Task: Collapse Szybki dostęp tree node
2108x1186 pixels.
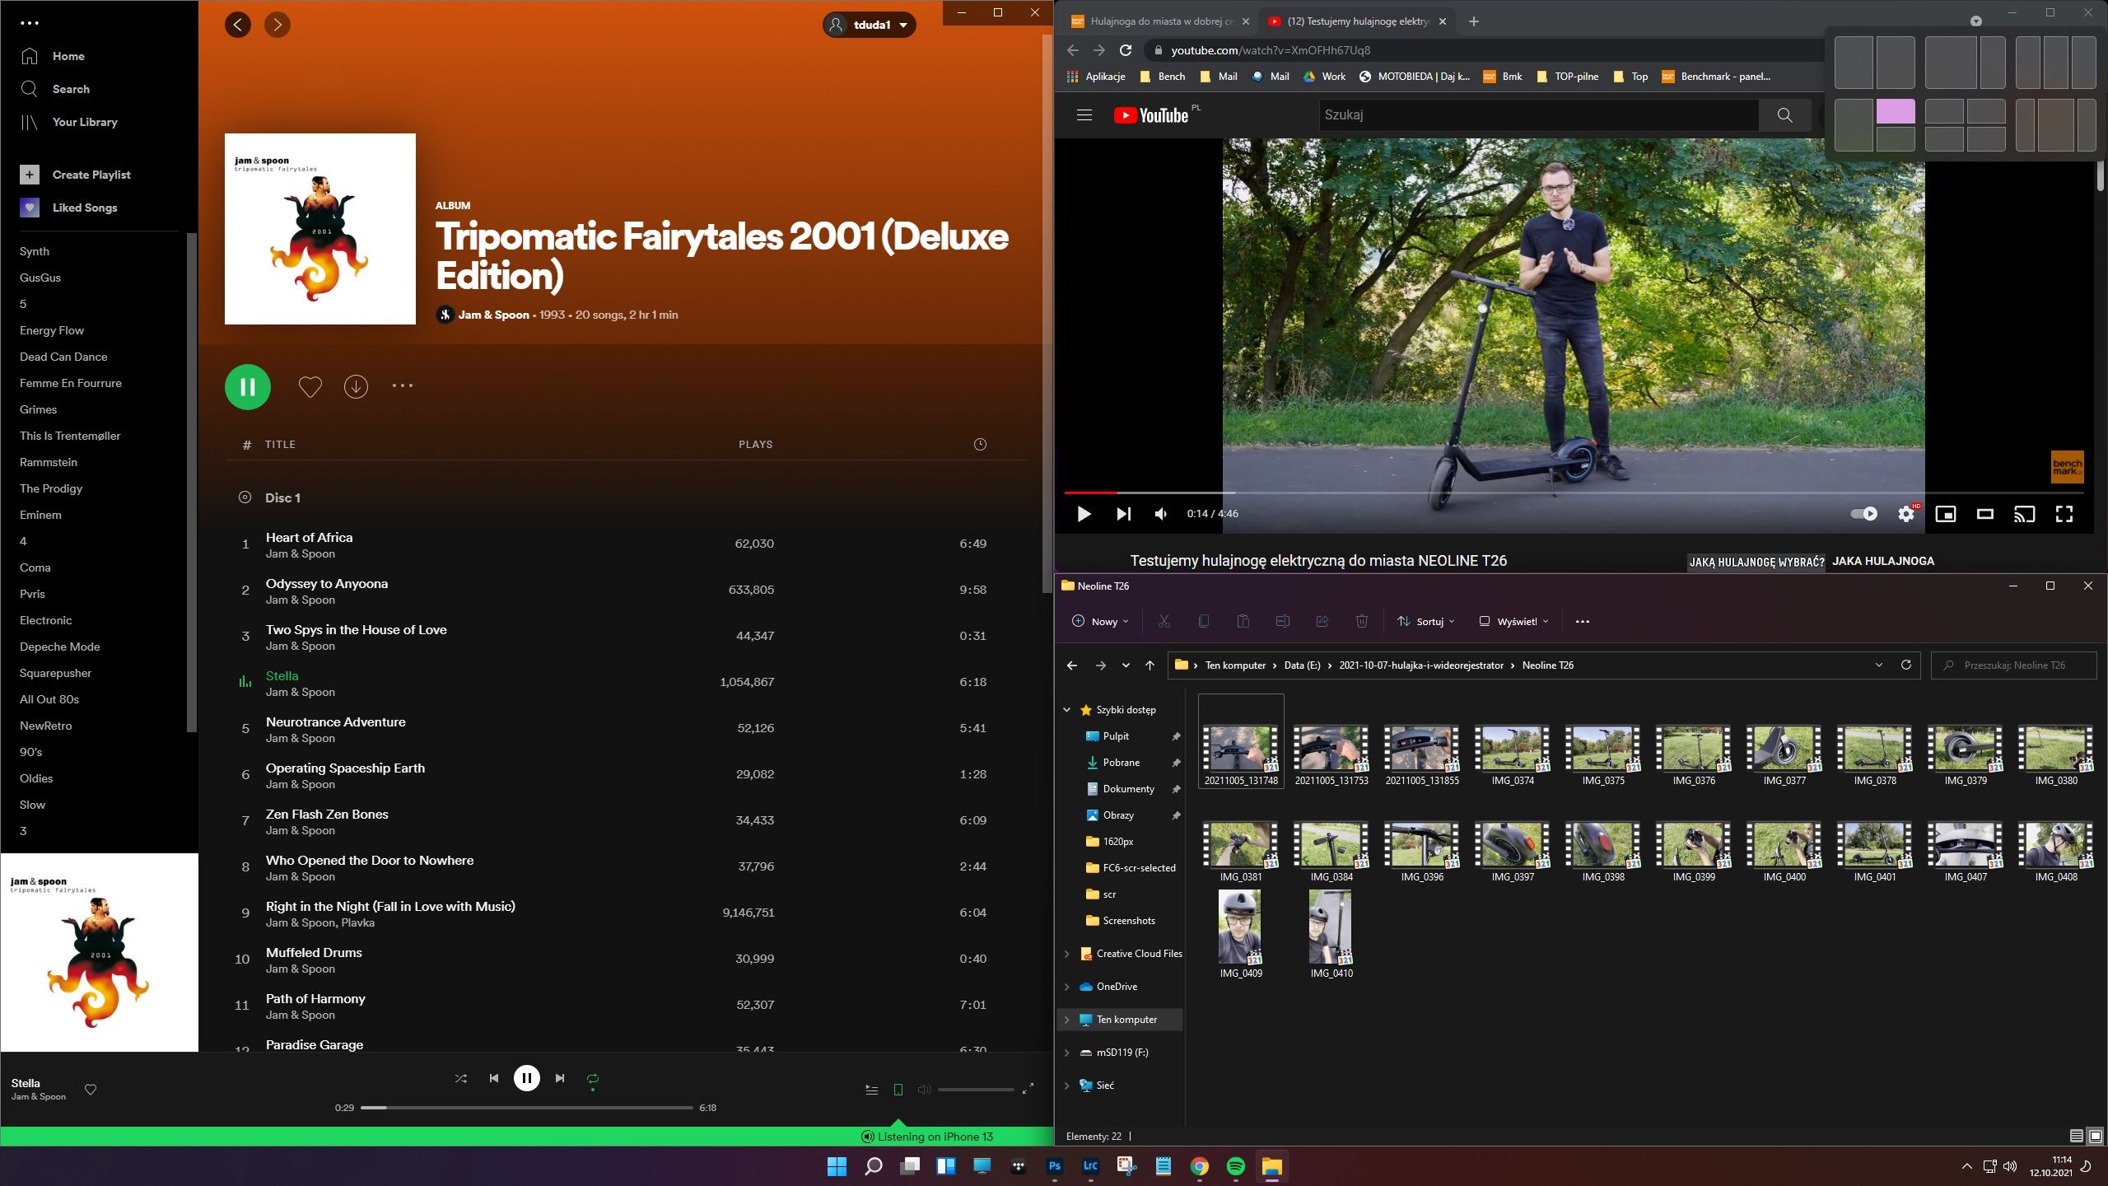Action: click(1067, 710)
